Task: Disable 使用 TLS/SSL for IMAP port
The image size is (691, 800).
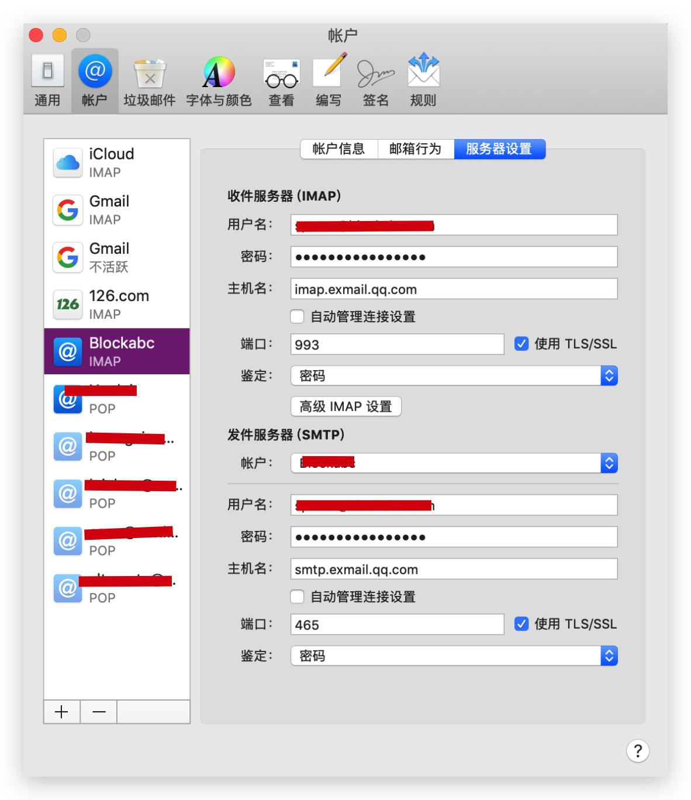Action: click(x=521, y=344)
